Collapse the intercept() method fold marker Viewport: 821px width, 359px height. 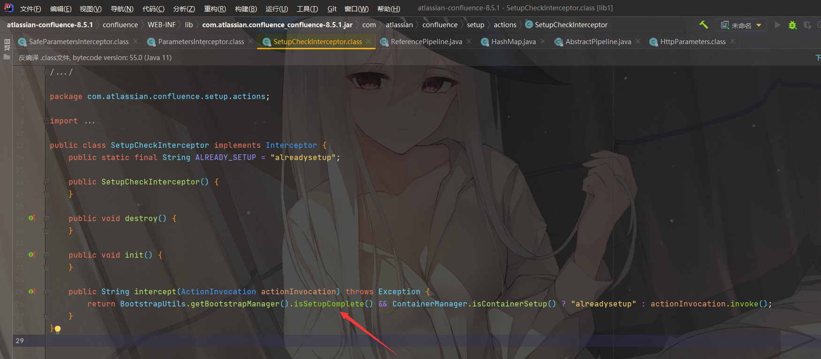pyautogui.click(x=46, y=291)
